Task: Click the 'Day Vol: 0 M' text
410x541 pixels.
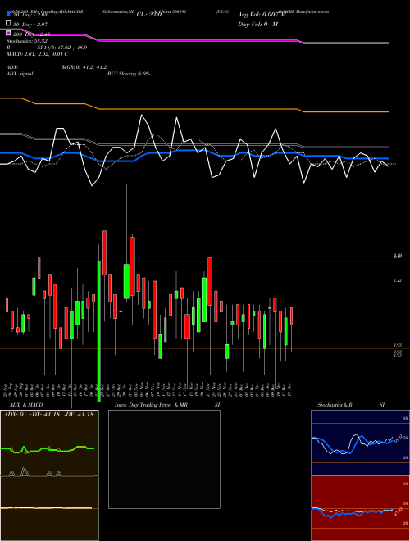Action: (x=257, y=25)
